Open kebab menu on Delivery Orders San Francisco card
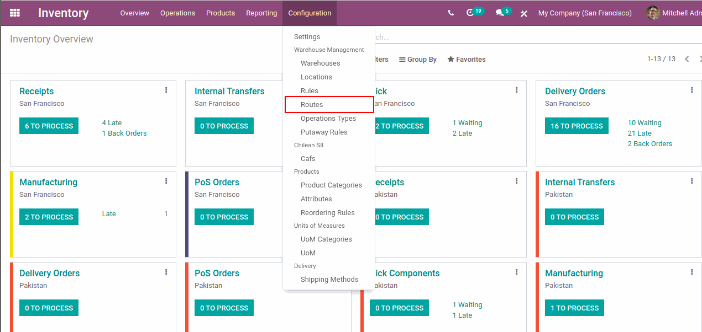This screenshot has width=702, height=332. tap(691, 90)
